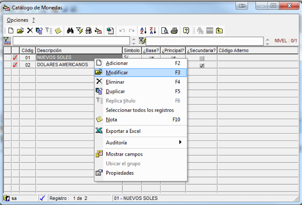Click the delete X toolbar icon
The image size is (302, 205).
(30, 31)
